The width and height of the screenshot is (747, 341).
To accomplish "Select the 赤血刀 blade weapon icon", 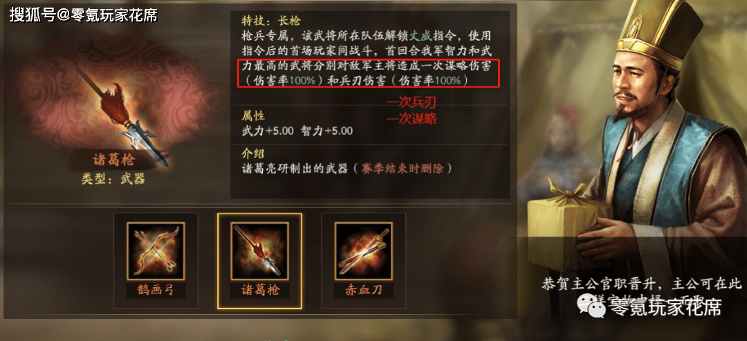I will tap(364, 250).
